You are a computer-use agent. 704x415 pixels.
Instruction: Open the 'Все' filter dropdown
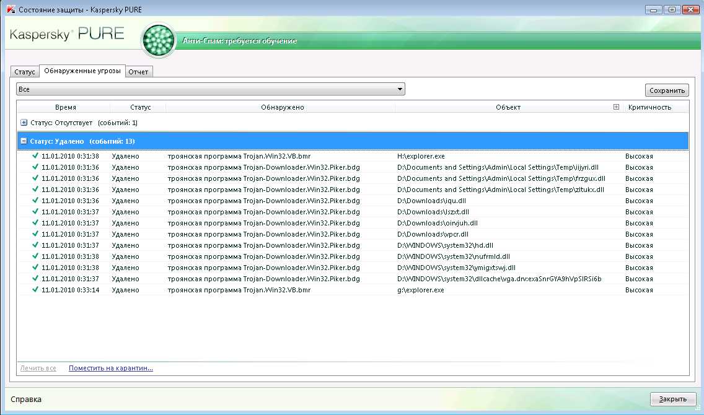[211, 89]
